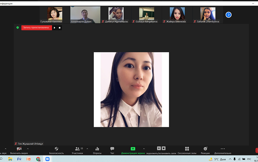The width and height of the screenshot is (258, 162).
Task: Select Алиаскаров Думан video thumbnail
Action: coord(85,15)
